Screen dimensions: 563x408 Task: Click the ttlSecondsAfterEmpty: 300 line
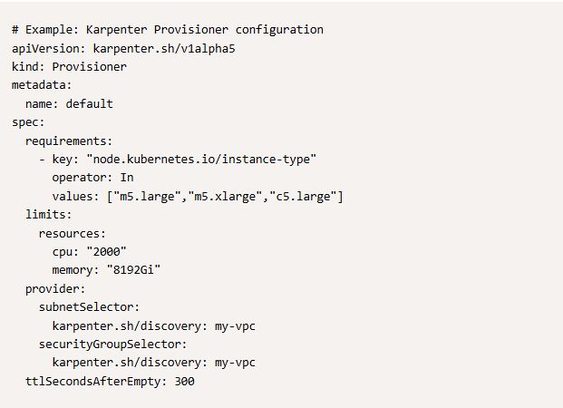pos(110,382)
